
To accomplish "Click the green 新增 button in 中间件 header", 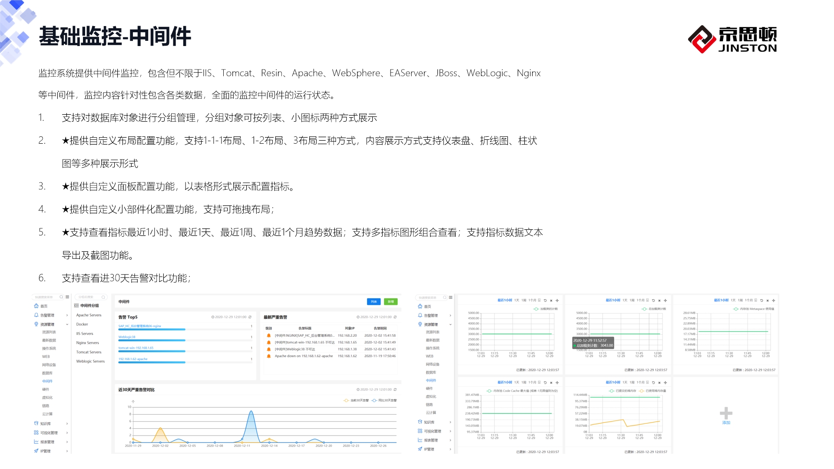I will point(391,301).
